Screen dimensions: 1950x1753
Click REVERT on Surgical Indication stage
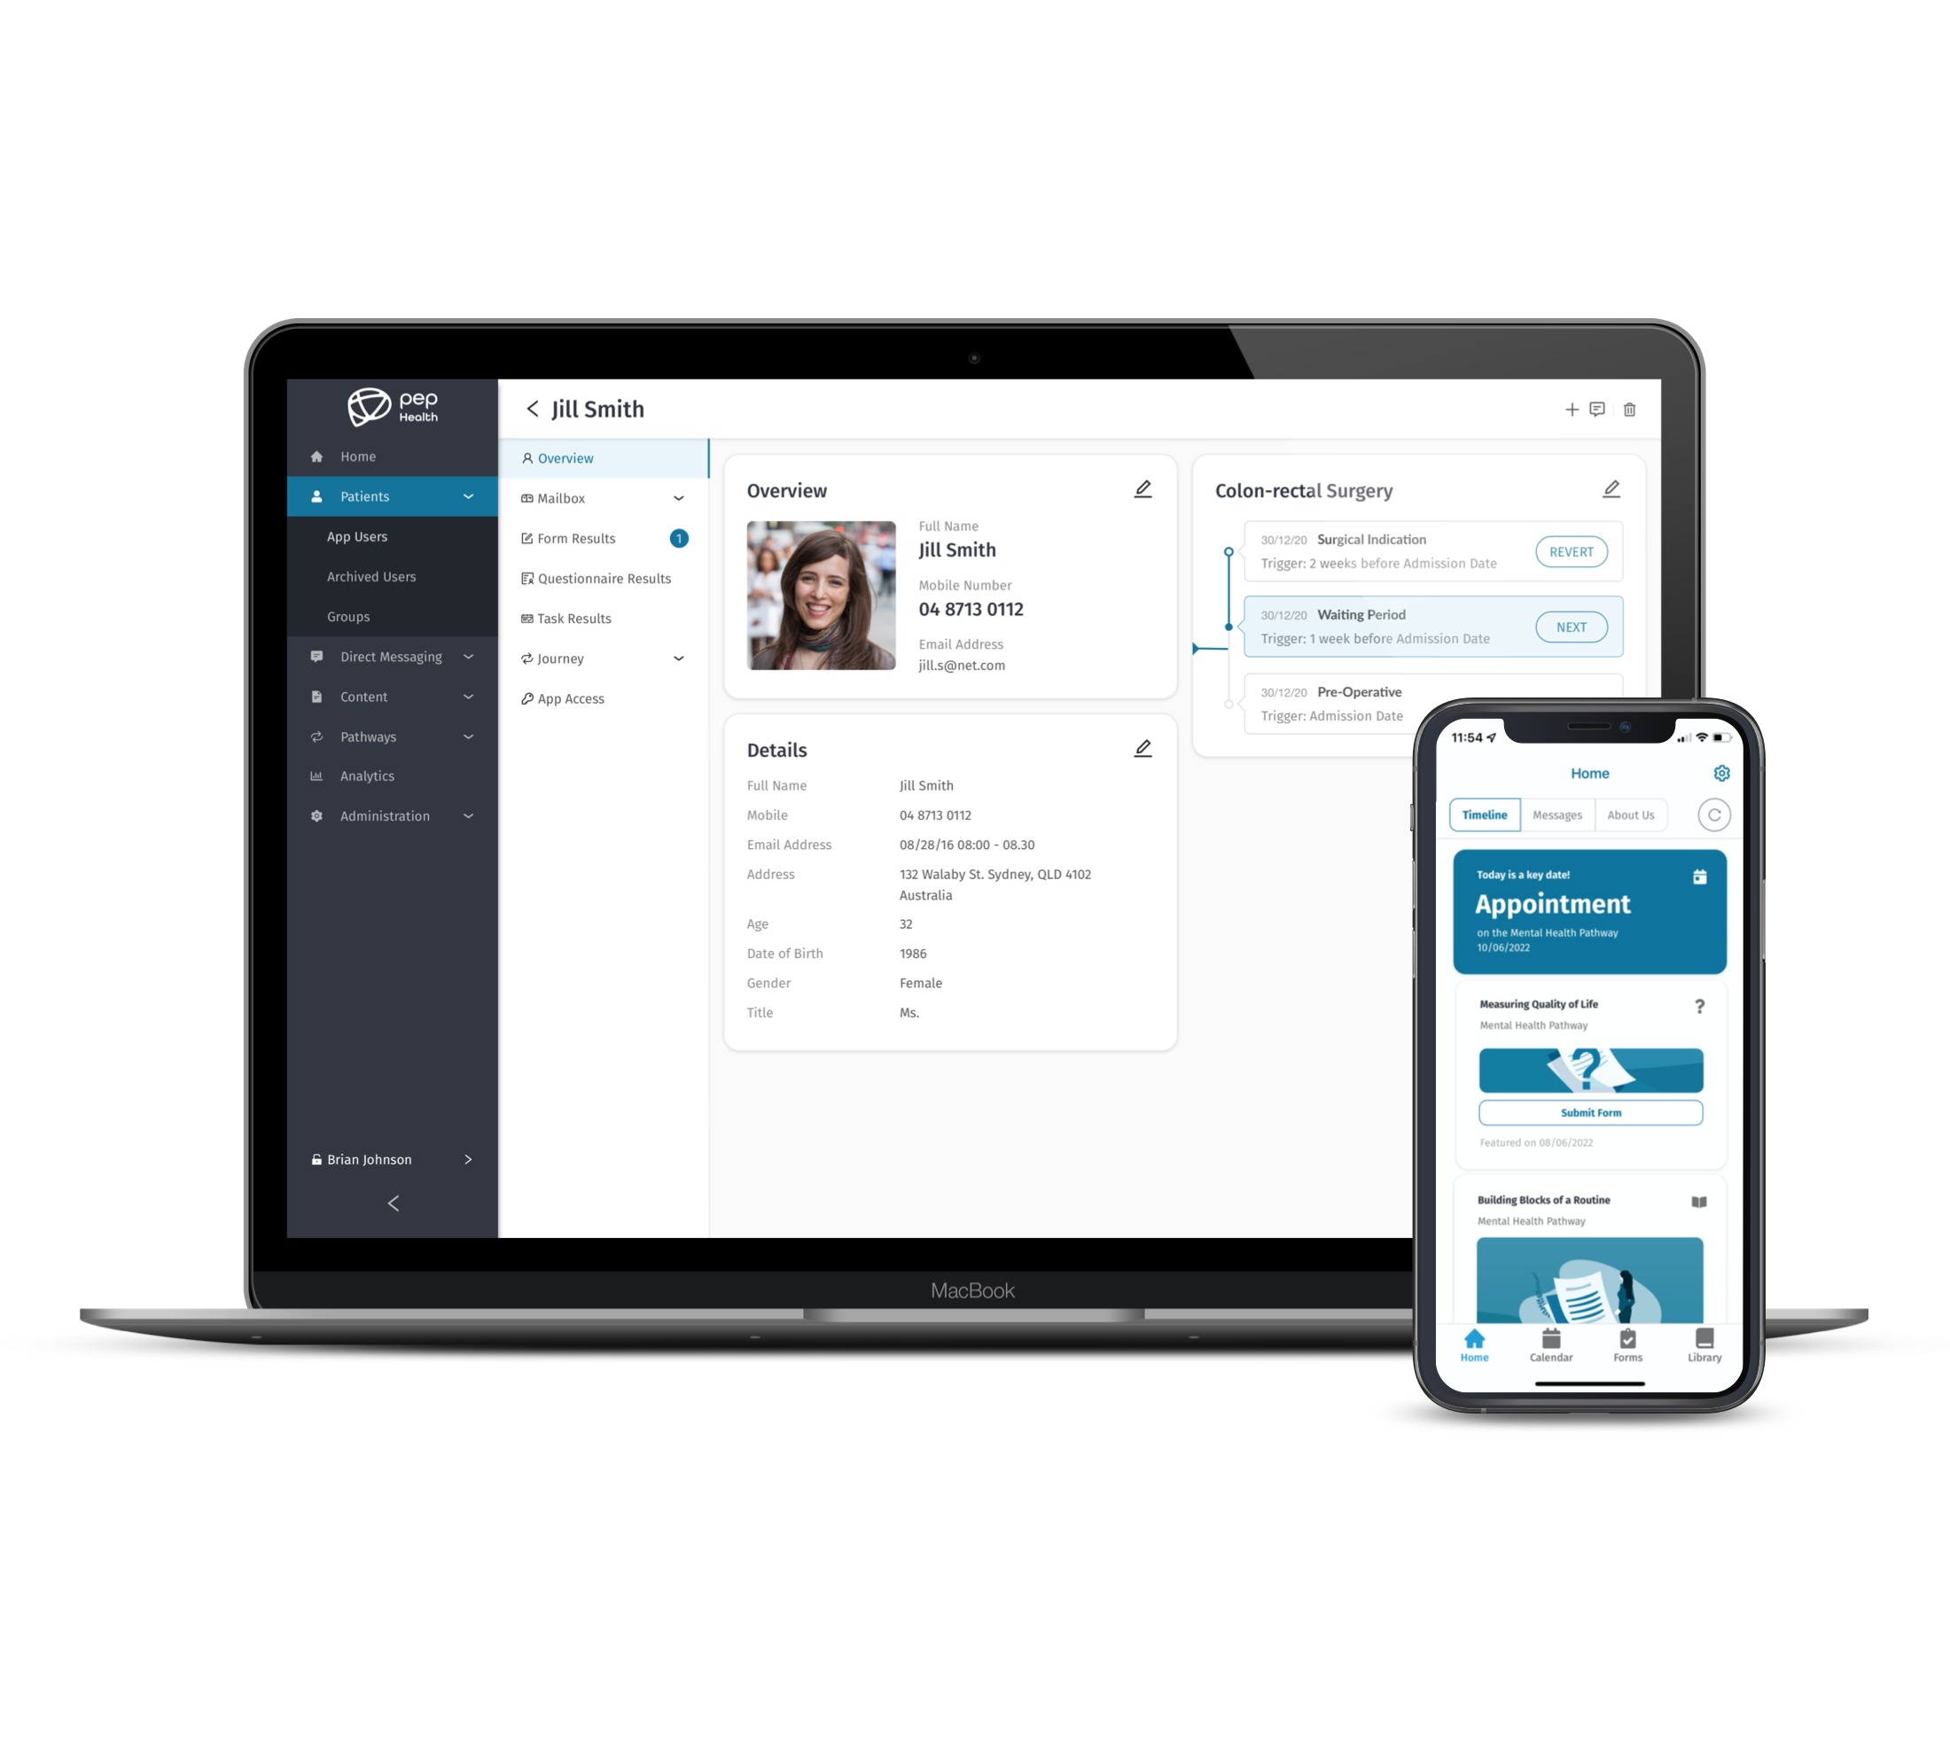(1571, 550)
